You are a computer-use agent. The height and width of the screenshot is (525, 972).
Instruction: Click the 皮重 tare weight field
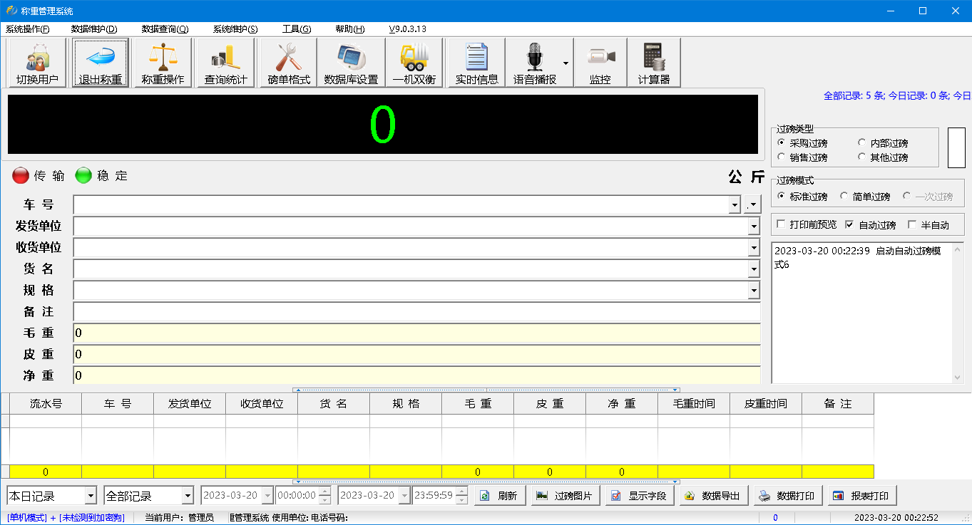(416, 355)
